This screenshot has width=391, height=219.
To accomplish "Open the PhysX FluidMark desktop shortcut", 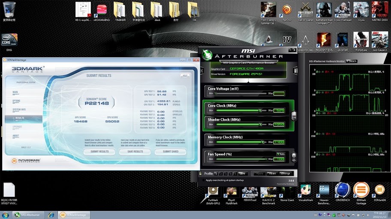I will coord(232,196).
